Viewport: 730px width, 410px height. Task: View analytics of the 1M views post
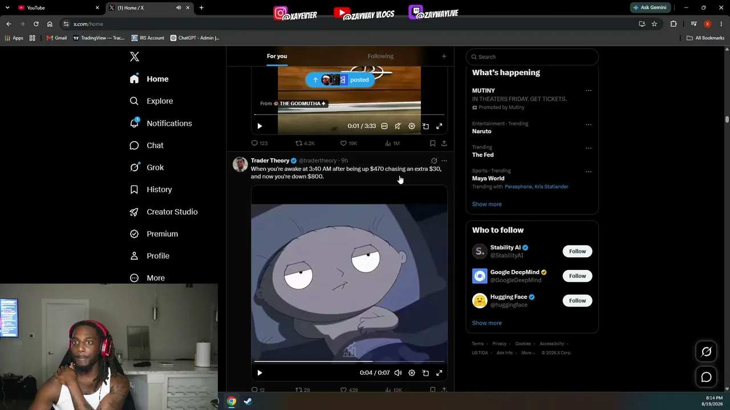(392, 143)
